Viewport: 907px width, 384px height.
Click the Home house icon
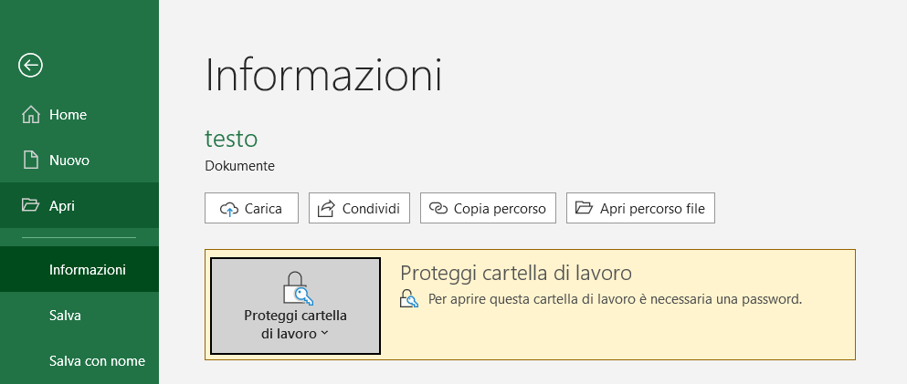[x=31, y=115]
